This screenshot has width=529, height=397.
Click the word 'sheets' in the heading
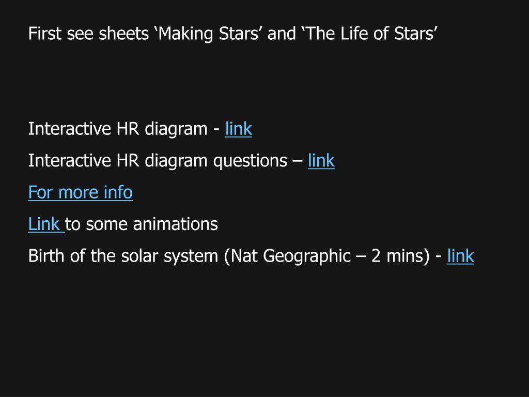coord(124,34)
